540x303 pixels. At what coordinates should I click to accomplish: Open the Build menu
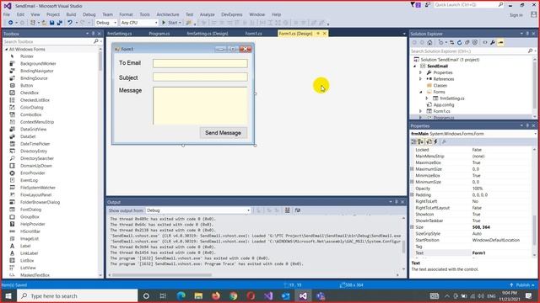coord(71,14)
